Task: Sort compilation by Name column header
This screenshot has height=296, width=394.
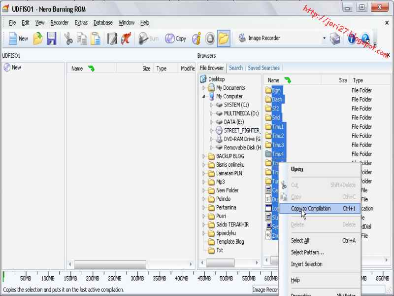Action: (91, 69)
